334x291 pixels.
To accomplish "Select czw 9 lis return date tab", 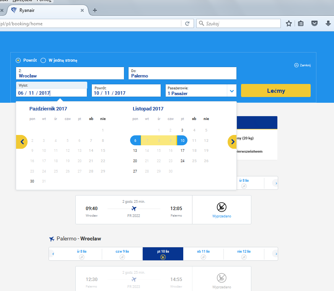I will pos(122,254).
